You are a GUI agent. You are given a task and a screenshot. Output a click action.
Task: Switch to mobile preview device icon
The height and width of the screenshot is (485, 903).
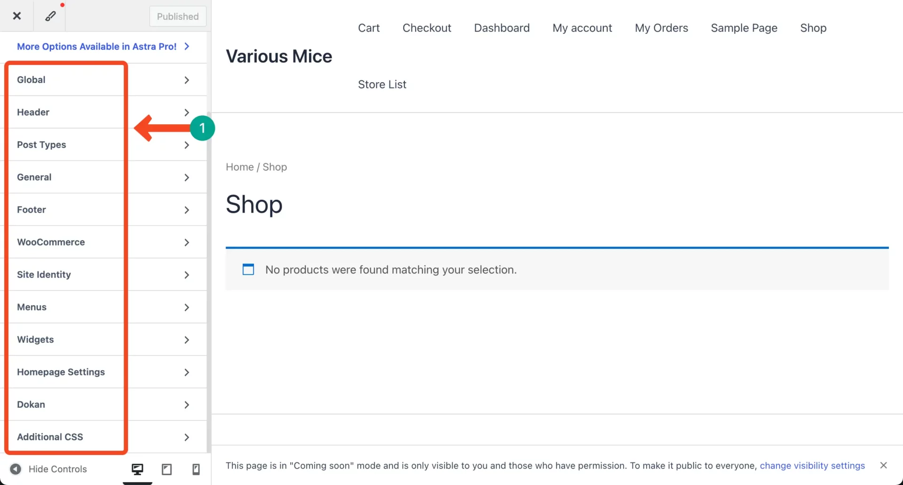(x=196, y=469)
